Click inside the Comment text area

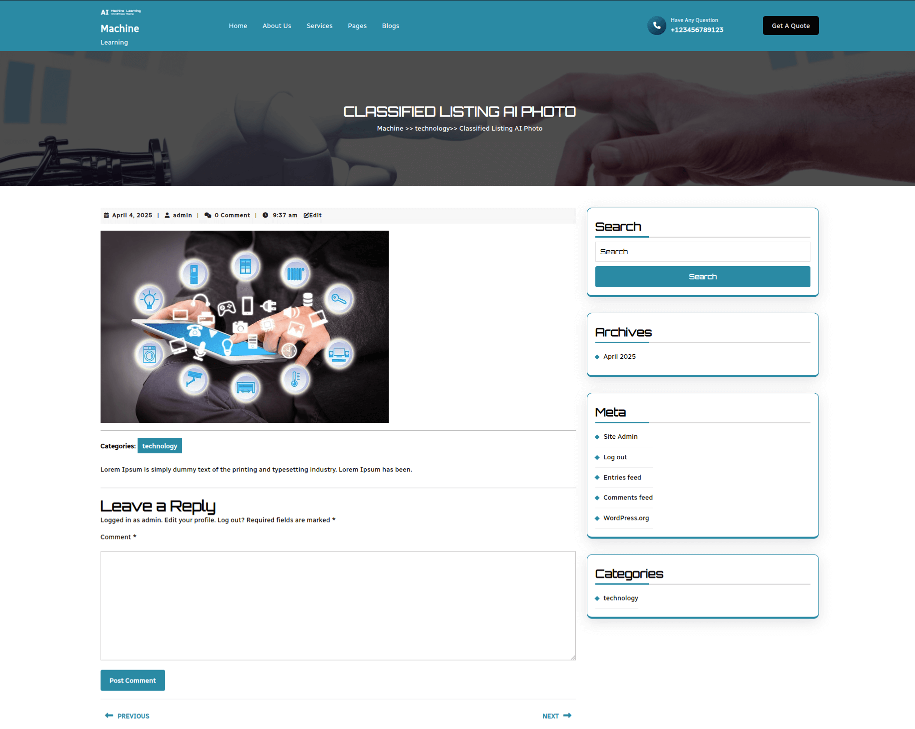coord(338,605)
